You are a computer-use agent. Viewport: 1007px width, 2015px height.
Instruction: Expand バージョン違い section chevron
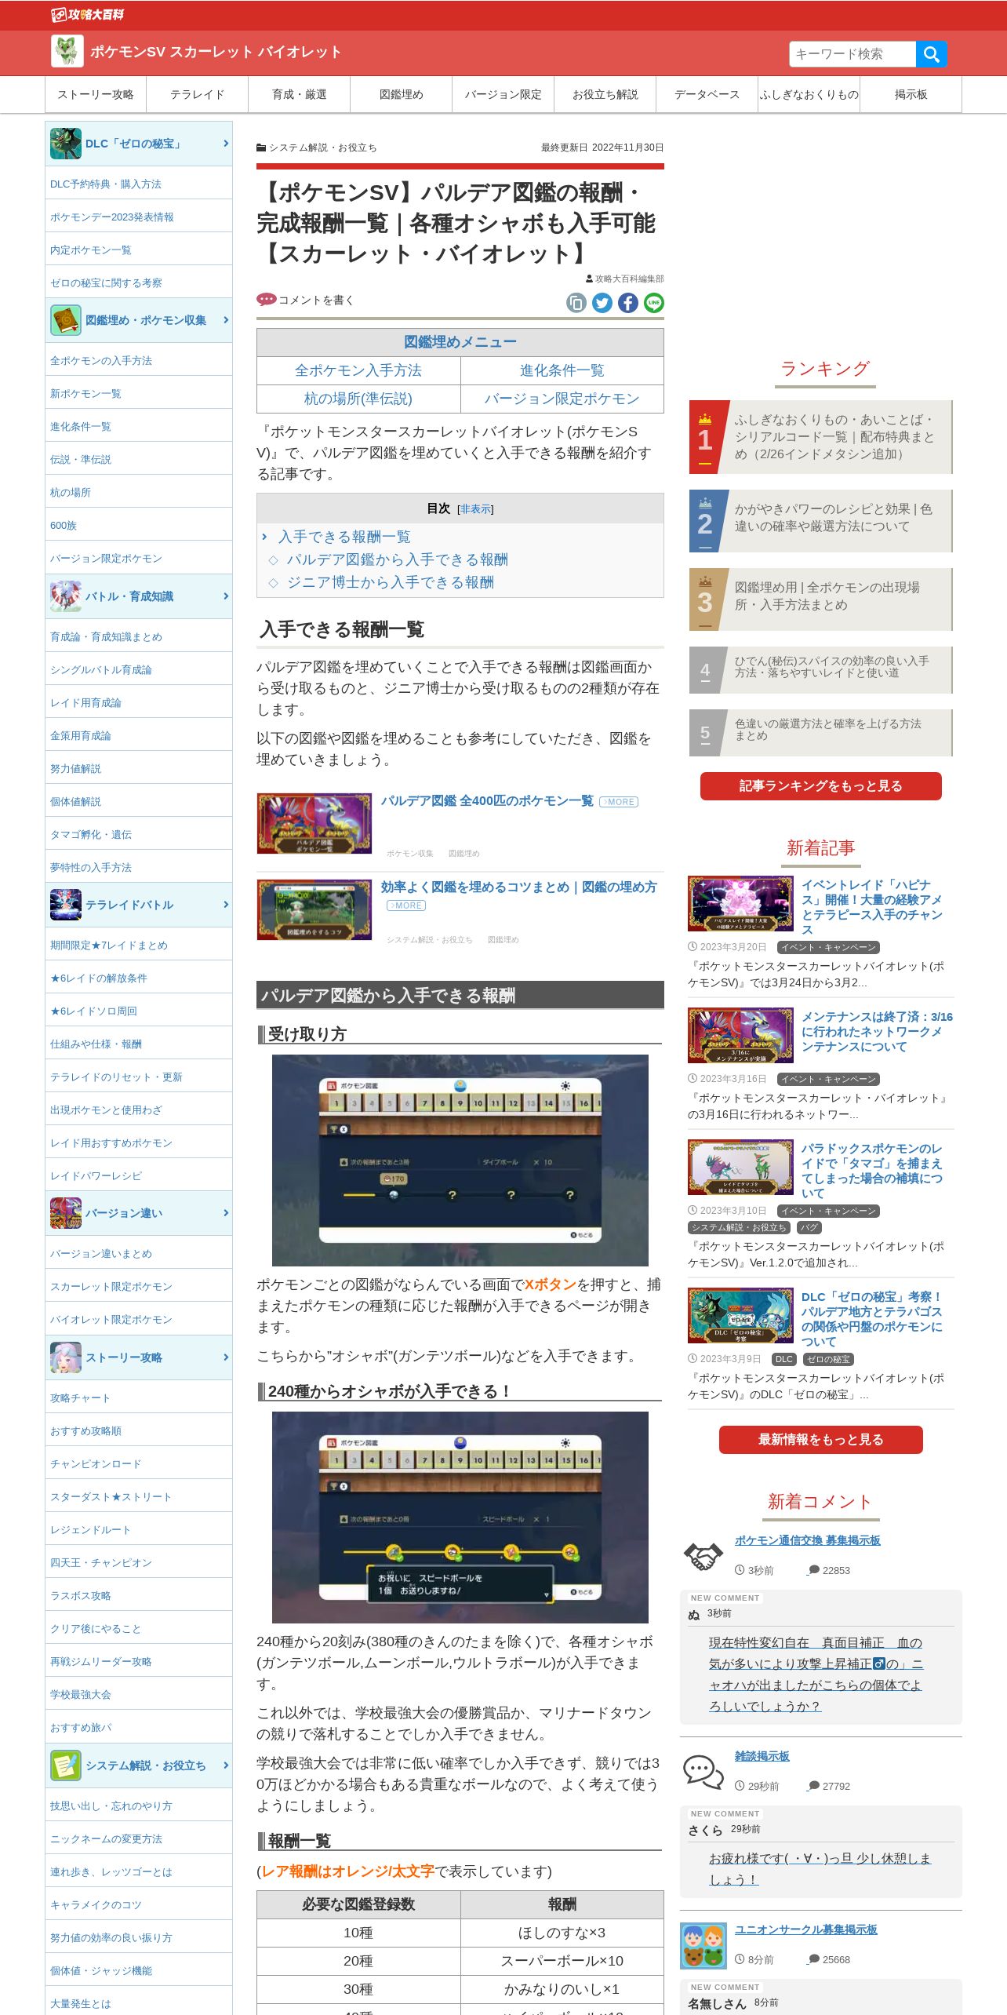click(x=226, y=1213)
